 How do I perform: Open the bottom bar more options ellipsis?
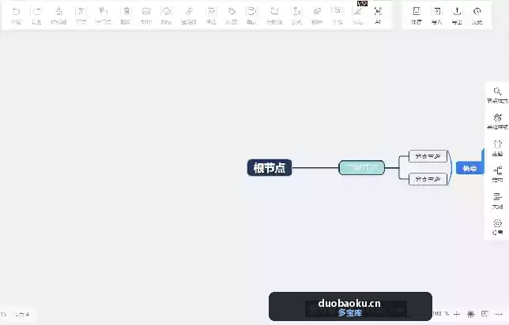coord(499,314)
